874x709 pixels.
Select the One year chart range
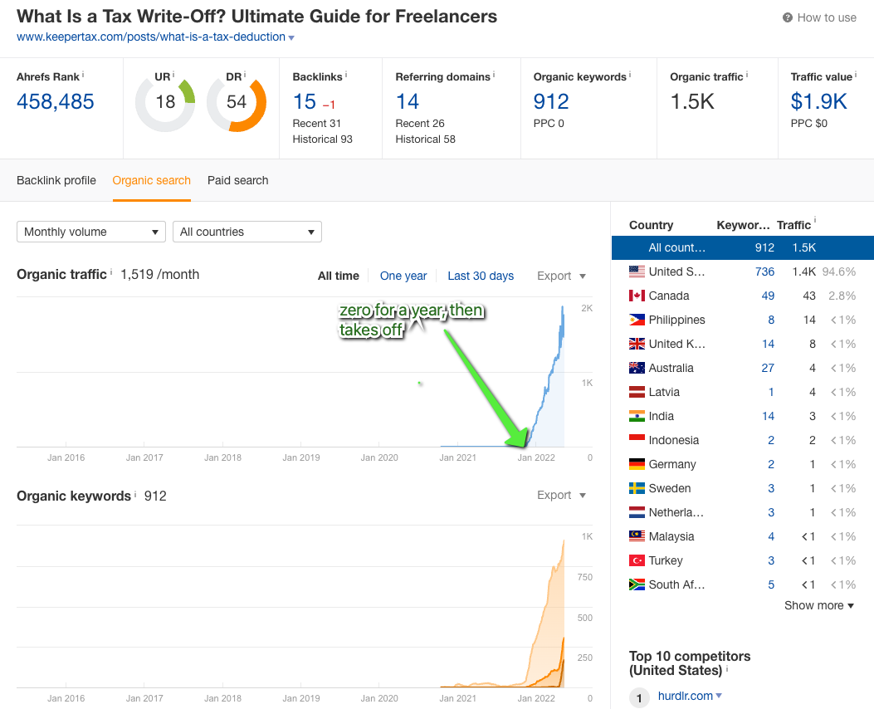[403, 276]
